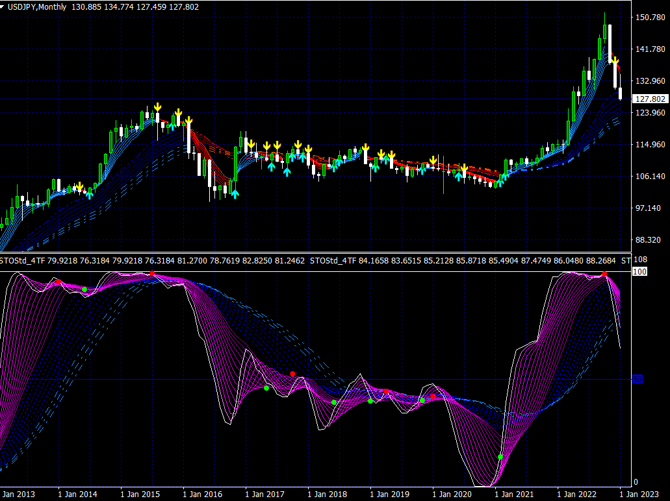Click the 150.780 price on the right scale
Viewport: 670px width, 501px height.
click(x=650, y=18)
